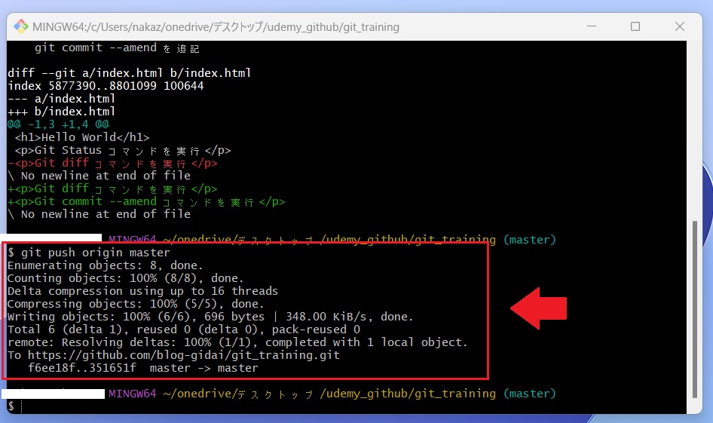Viewport: 713px width, 423px height.
Task: Click the 'git push origin master' command line
Action: tap(89, 253)
